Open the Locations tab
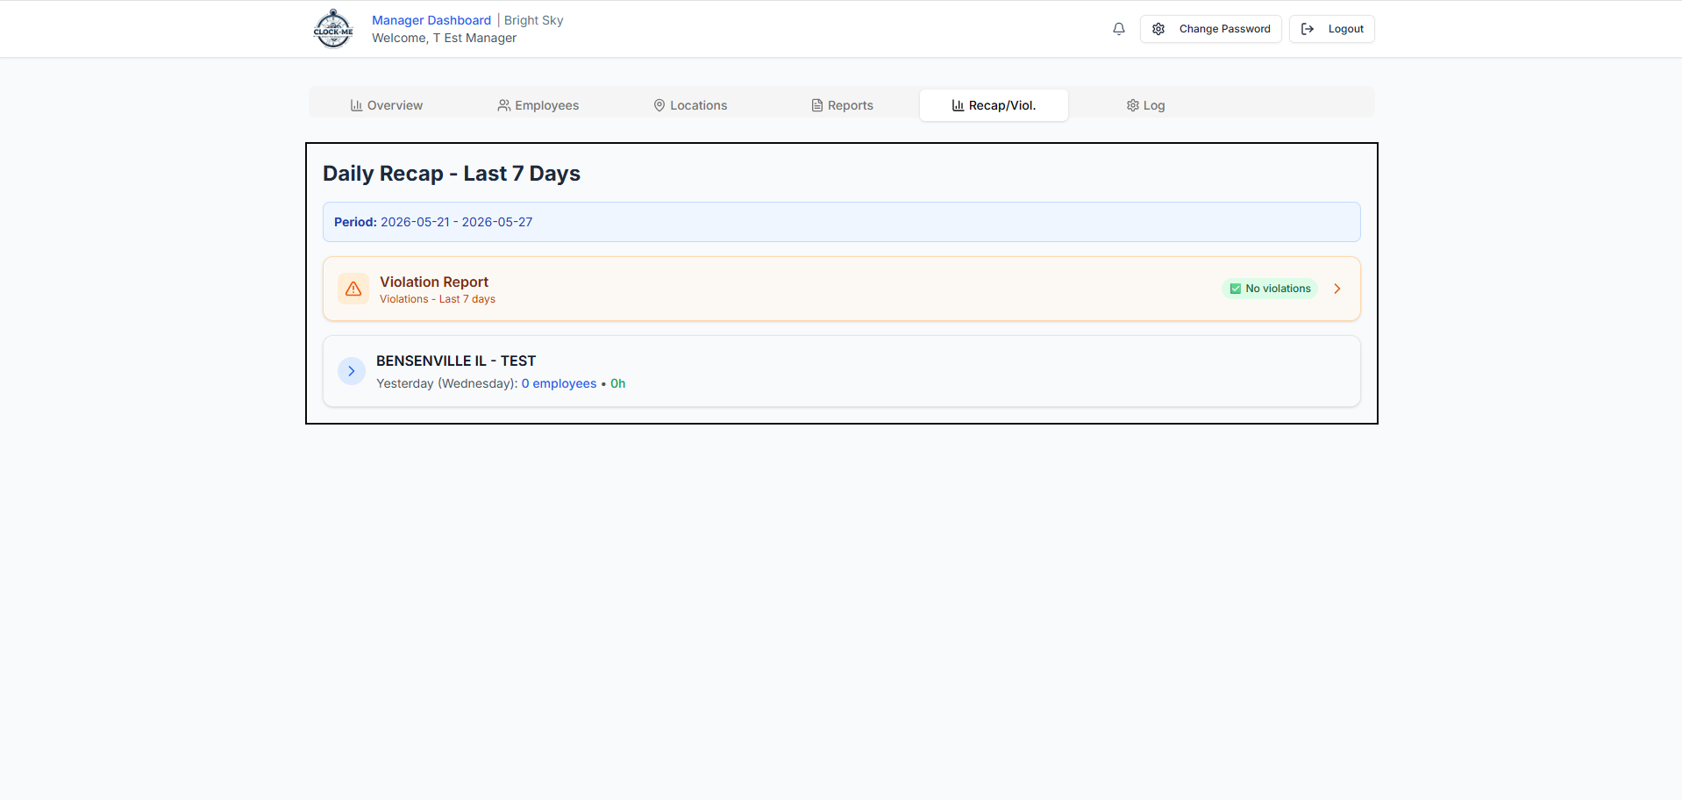Viewport: 1682px width, 800px height. pyautogui.click(x=690, y=105)
